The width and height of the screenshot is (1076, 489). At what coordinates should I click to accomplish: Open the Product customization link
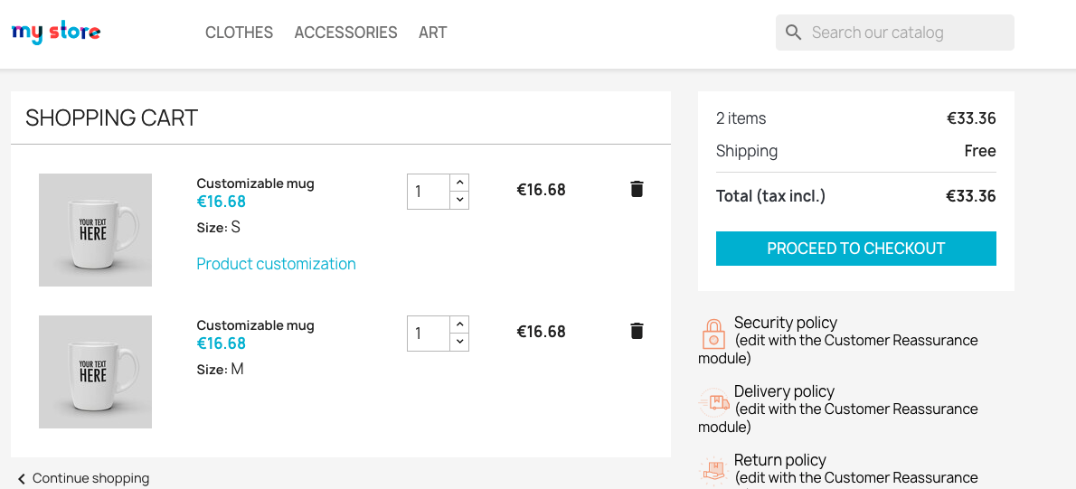[x=276, y=264]
